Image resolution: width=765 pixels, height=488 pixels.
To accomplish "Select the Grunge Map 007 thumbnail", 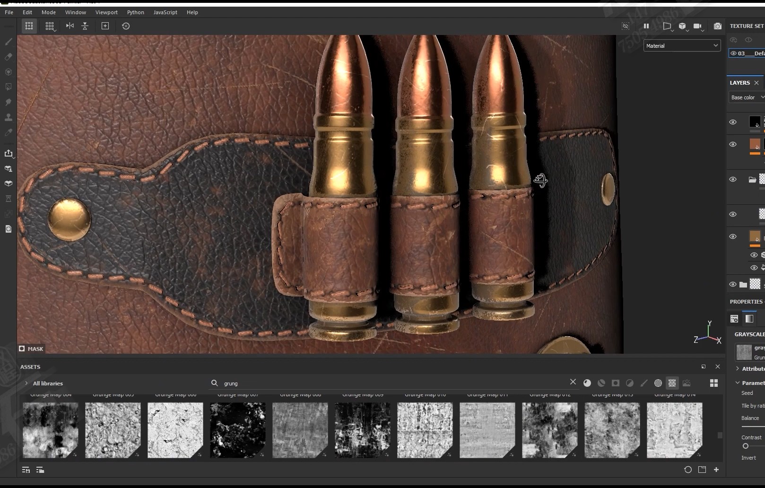I will (237, 430).
